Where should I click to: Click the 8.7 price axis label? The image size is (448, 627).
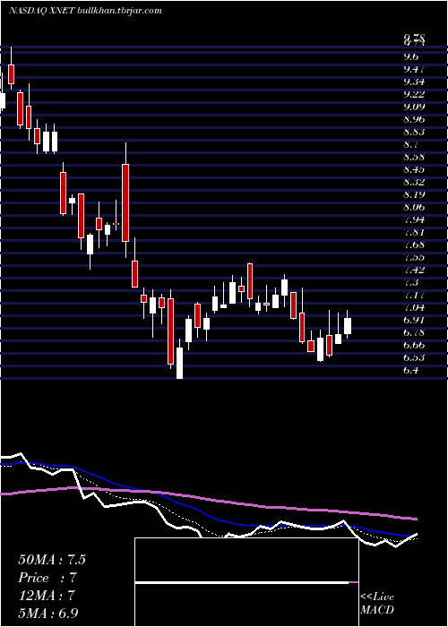[411, 144]
